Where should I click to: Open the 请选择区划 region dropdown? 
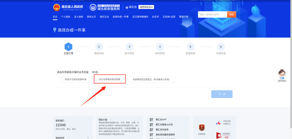(x=146, y=7)
